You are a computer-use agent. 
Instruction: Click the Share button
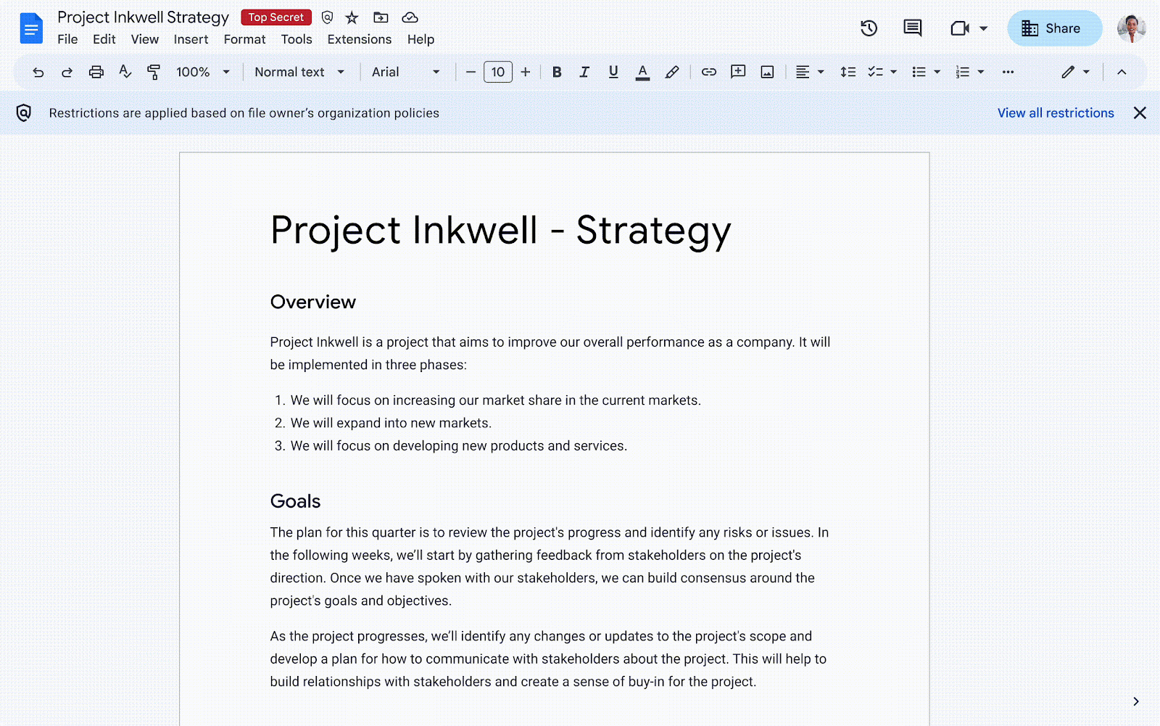[x=1054, y=28]
